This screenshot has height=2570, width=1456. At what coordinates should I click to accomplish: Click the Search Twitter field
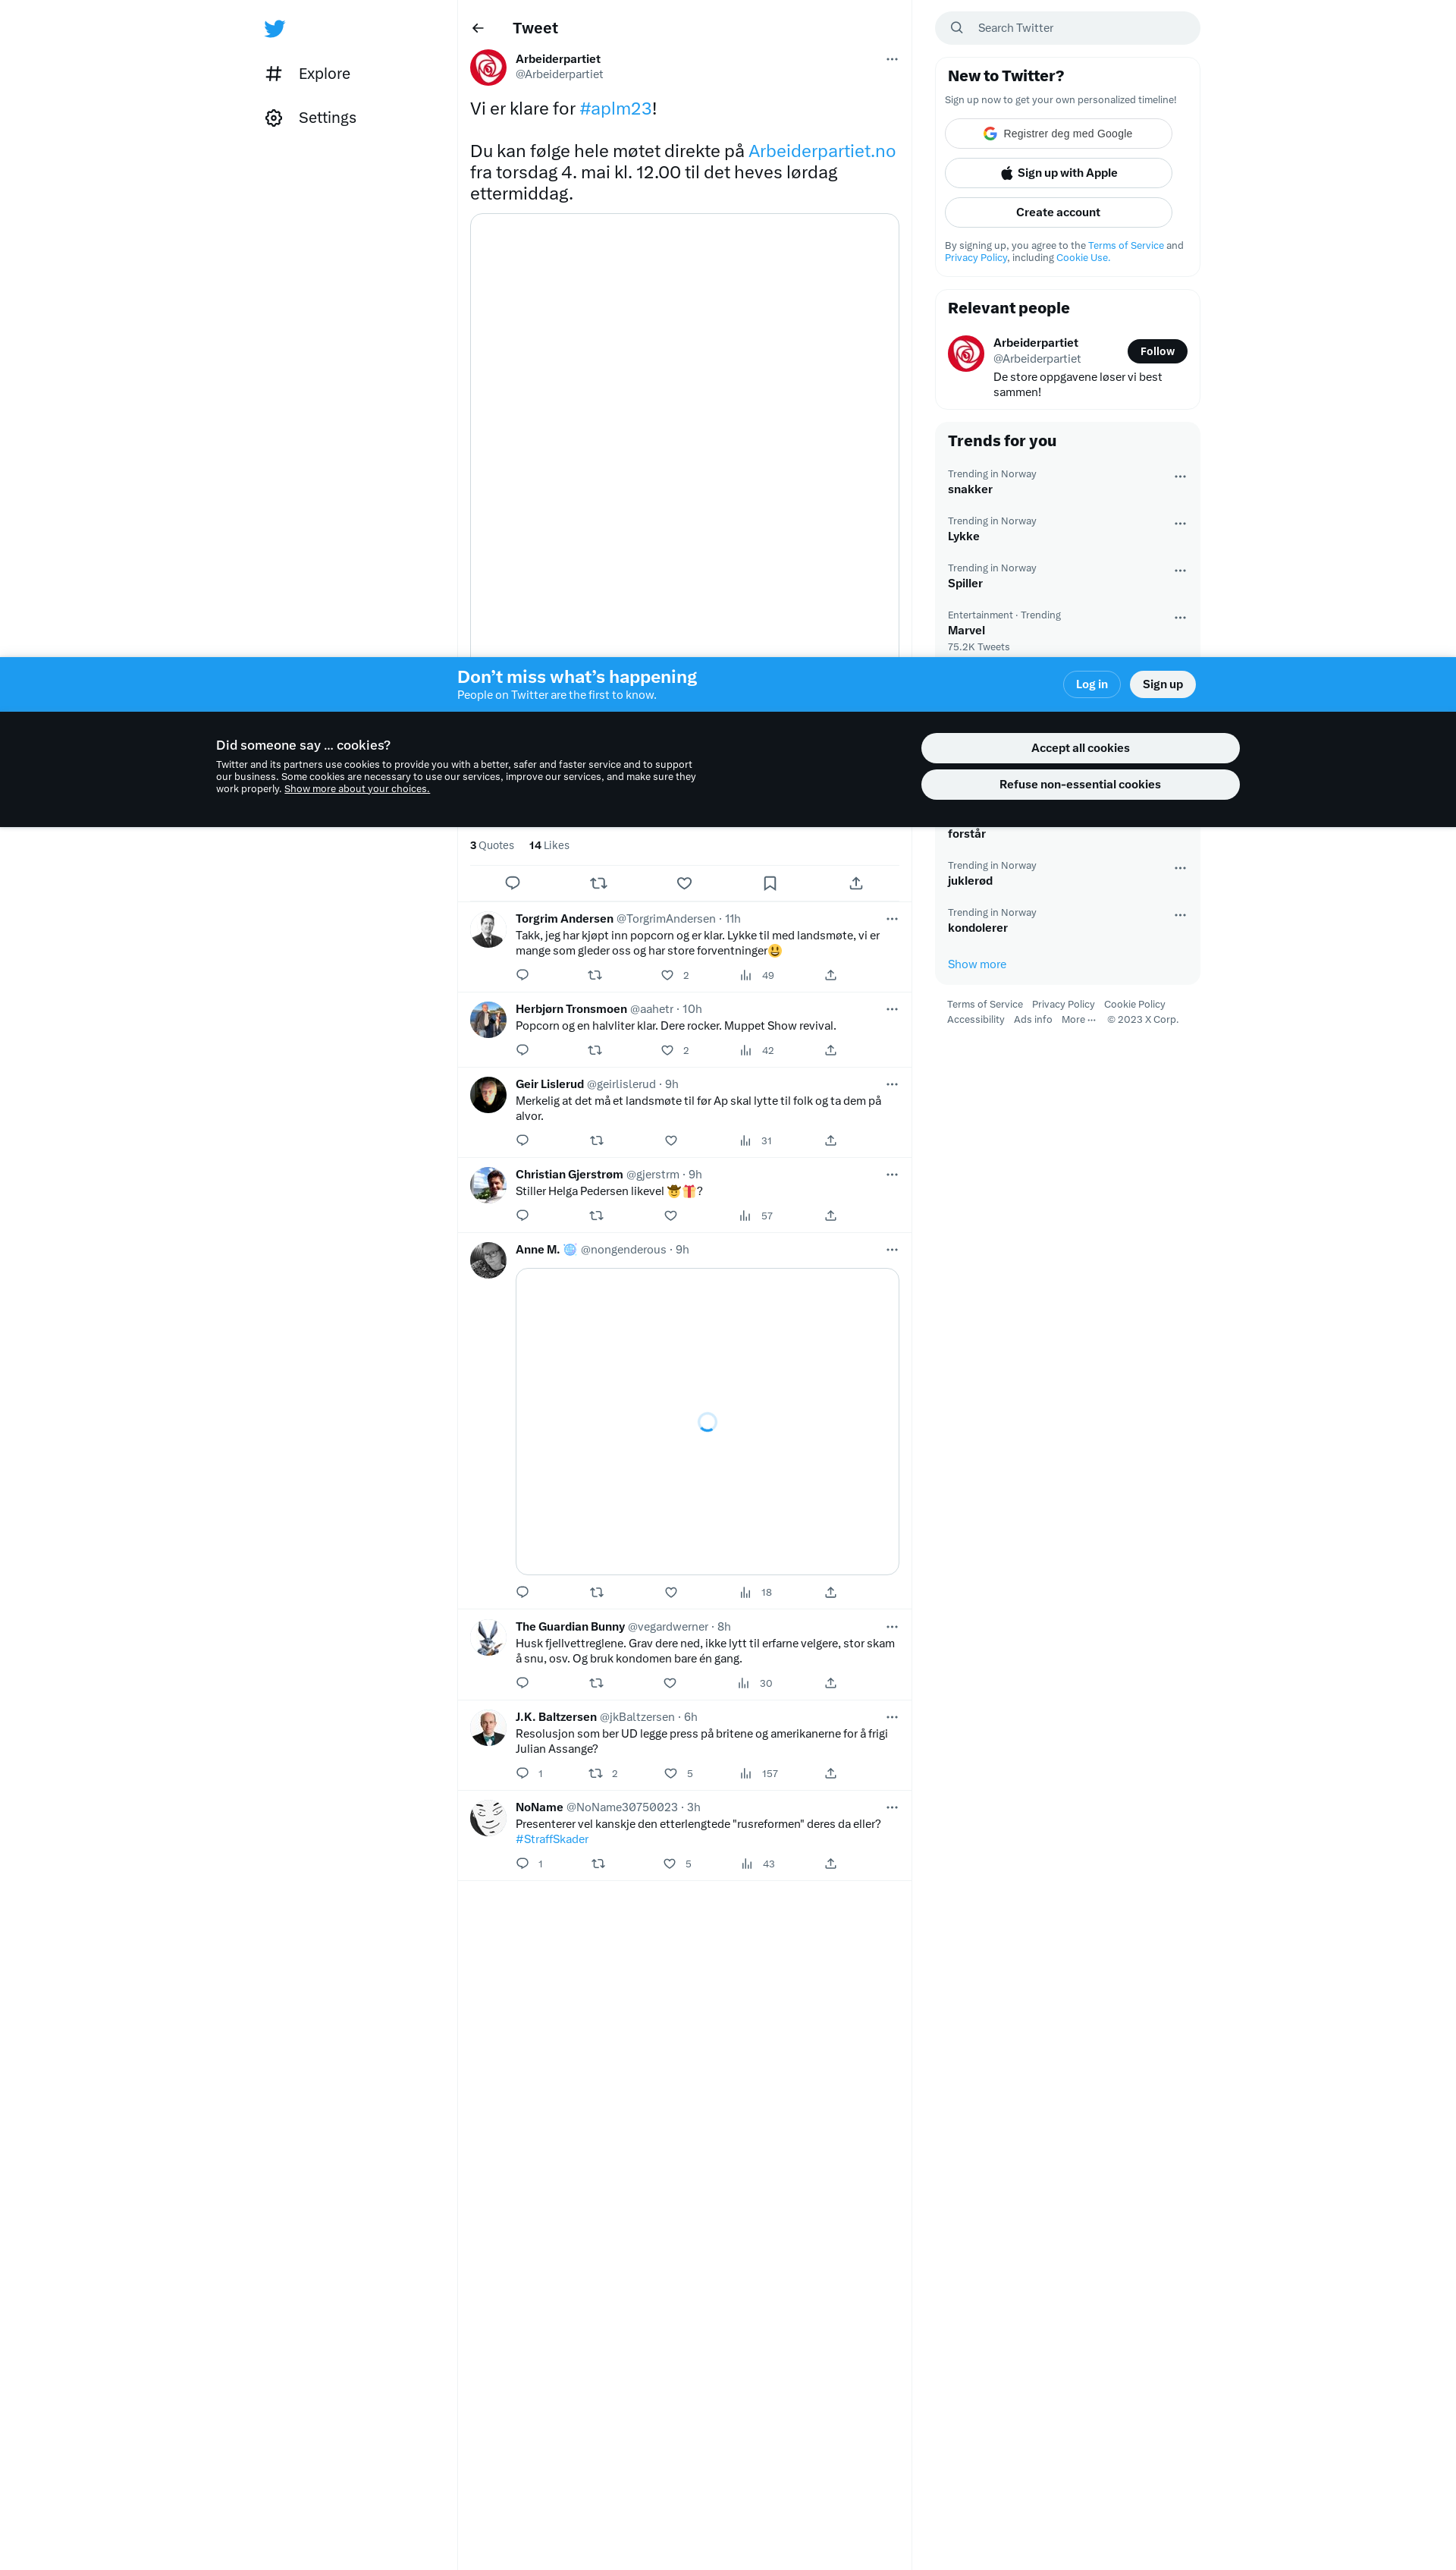1067,28
